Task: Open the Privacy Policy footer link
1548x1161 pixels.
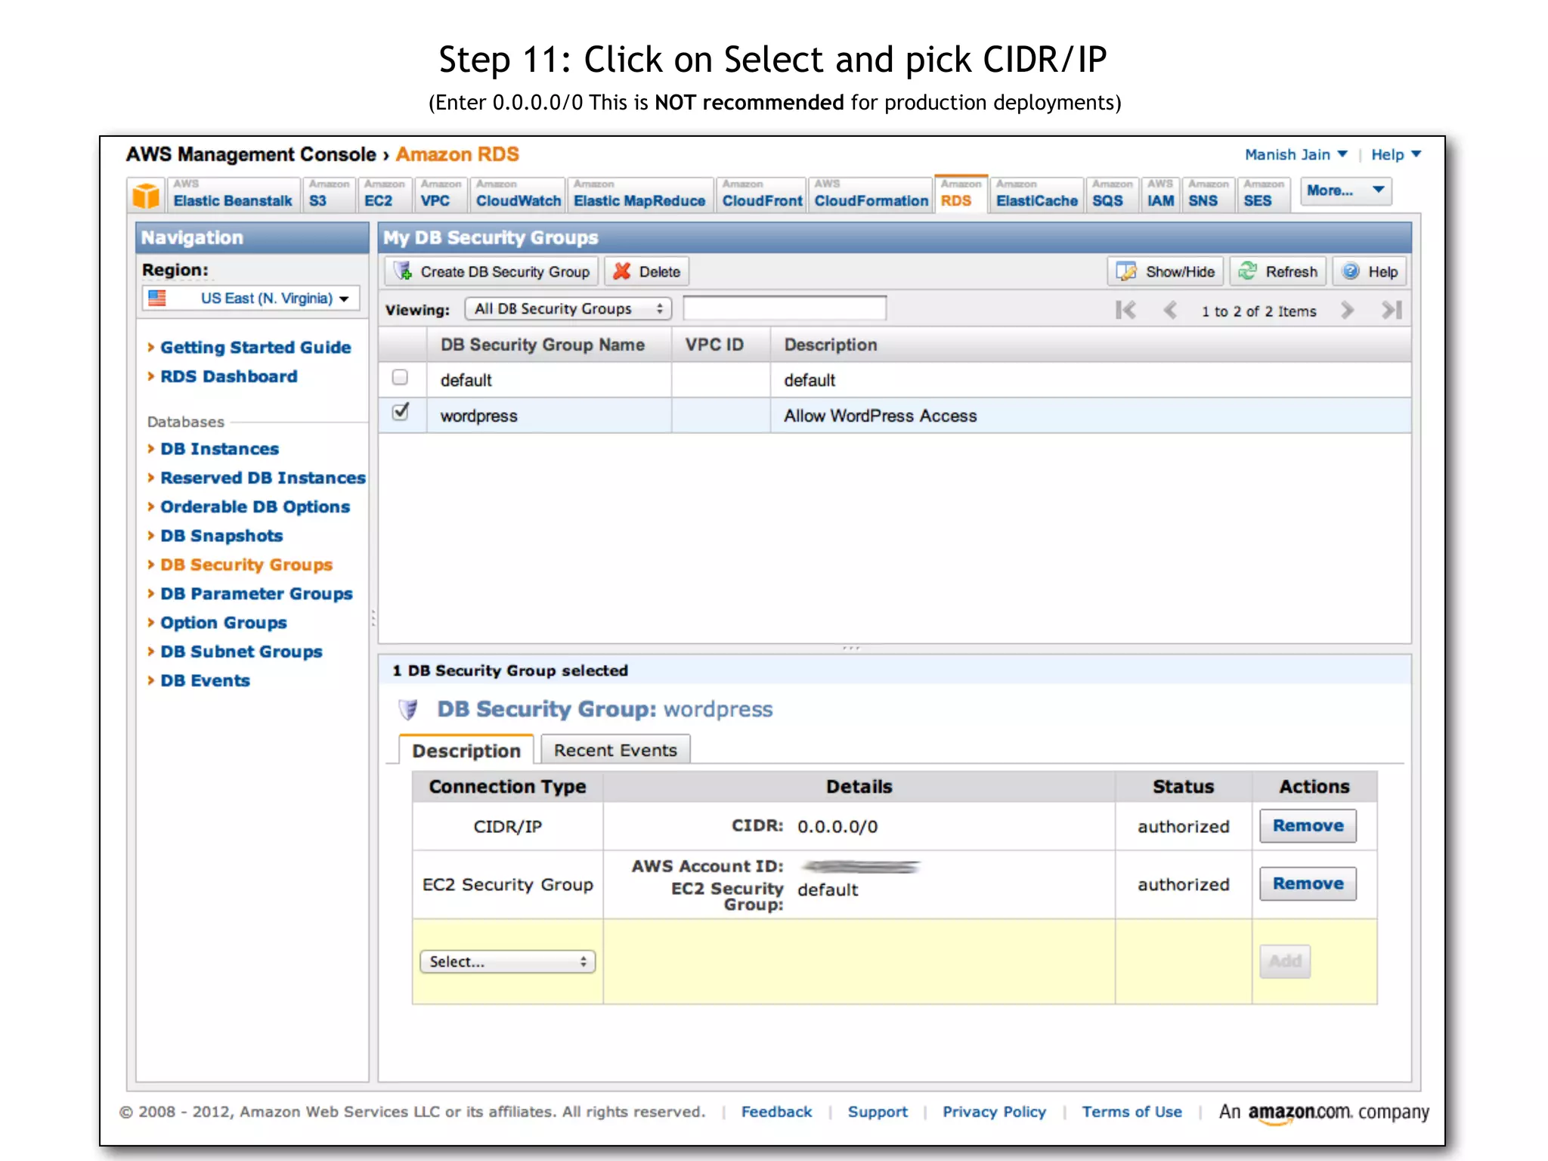Action: click(994, 1111)
